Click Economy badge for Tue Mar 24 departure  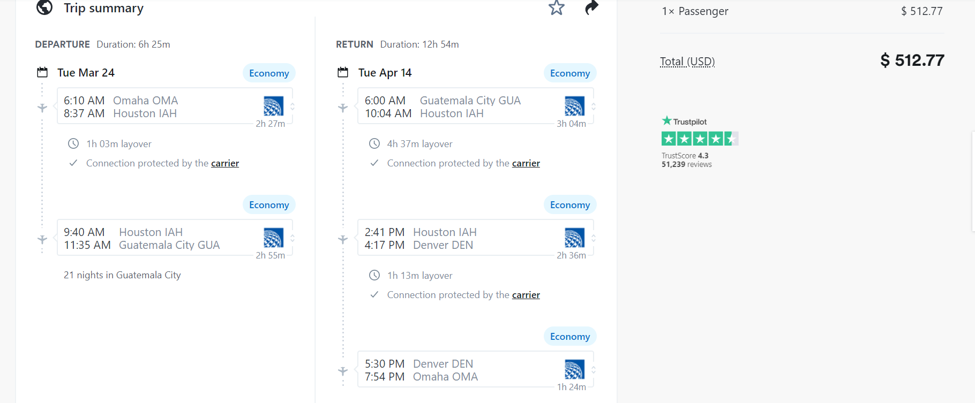[x=269, y=73]
